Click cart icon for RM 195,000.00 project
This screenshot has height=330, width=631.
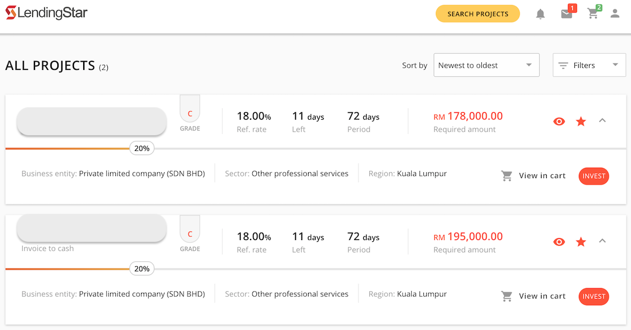click(507, 296)
